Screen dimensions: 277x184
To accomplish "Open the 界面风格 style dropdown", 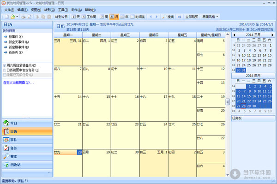I will coord(210,17).
